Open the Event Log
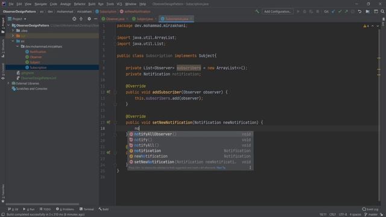Image resolution: width=386 pixels, height=217 pixels. point(370,209)
